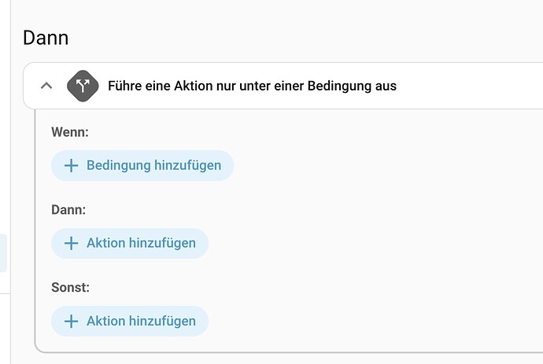Viewport: 543px width, 364px height.
Task: Click title Führe eine Aktion nur unter einer Bedingung aus
Action: tap(252, 86)
